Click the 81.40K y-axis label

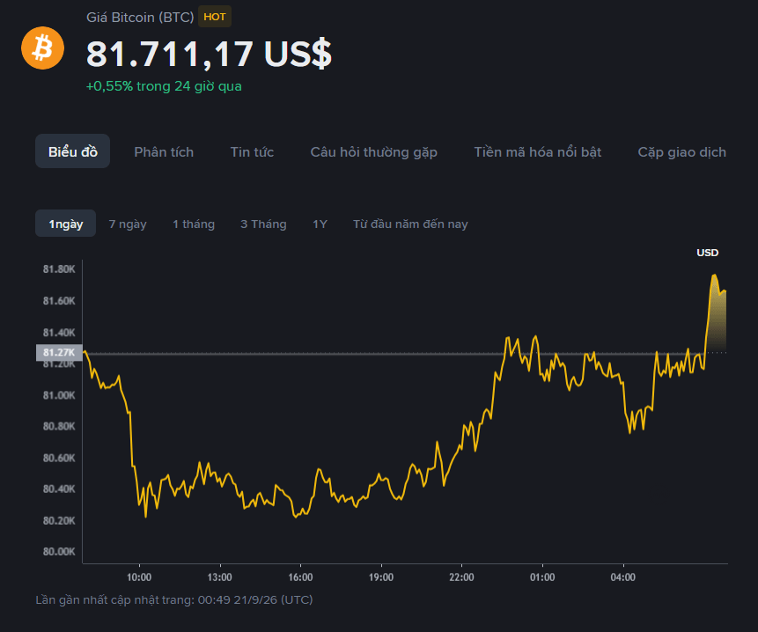pyautogui.click(x=59, y=333)
